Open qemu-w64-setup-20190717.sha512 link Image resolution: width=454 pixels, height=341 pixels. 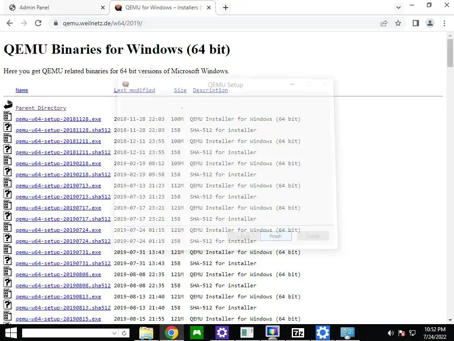tap(63, 219)
